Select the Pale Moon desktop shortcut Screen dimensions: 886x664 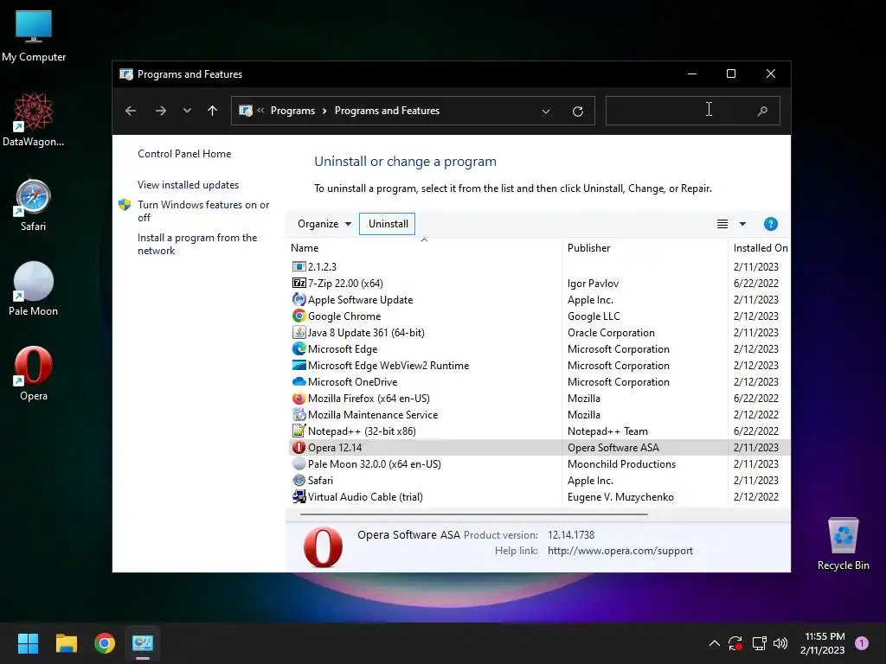pyautogui.click(x=34, y=290)
